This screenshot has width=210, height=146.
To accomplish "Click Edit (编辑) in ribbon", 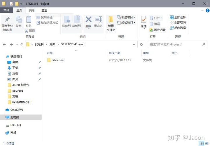I will [155, 24].
